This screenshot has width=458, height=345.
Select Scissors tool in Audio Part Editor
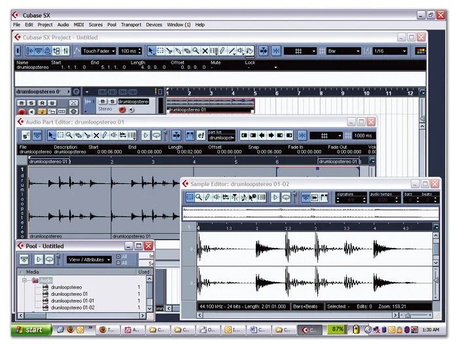(x=87, y=136)
